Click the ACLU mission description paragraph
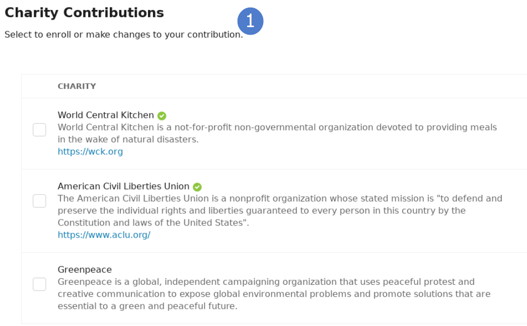The height and width of the screenshot is (326, 527). (279, 210)
